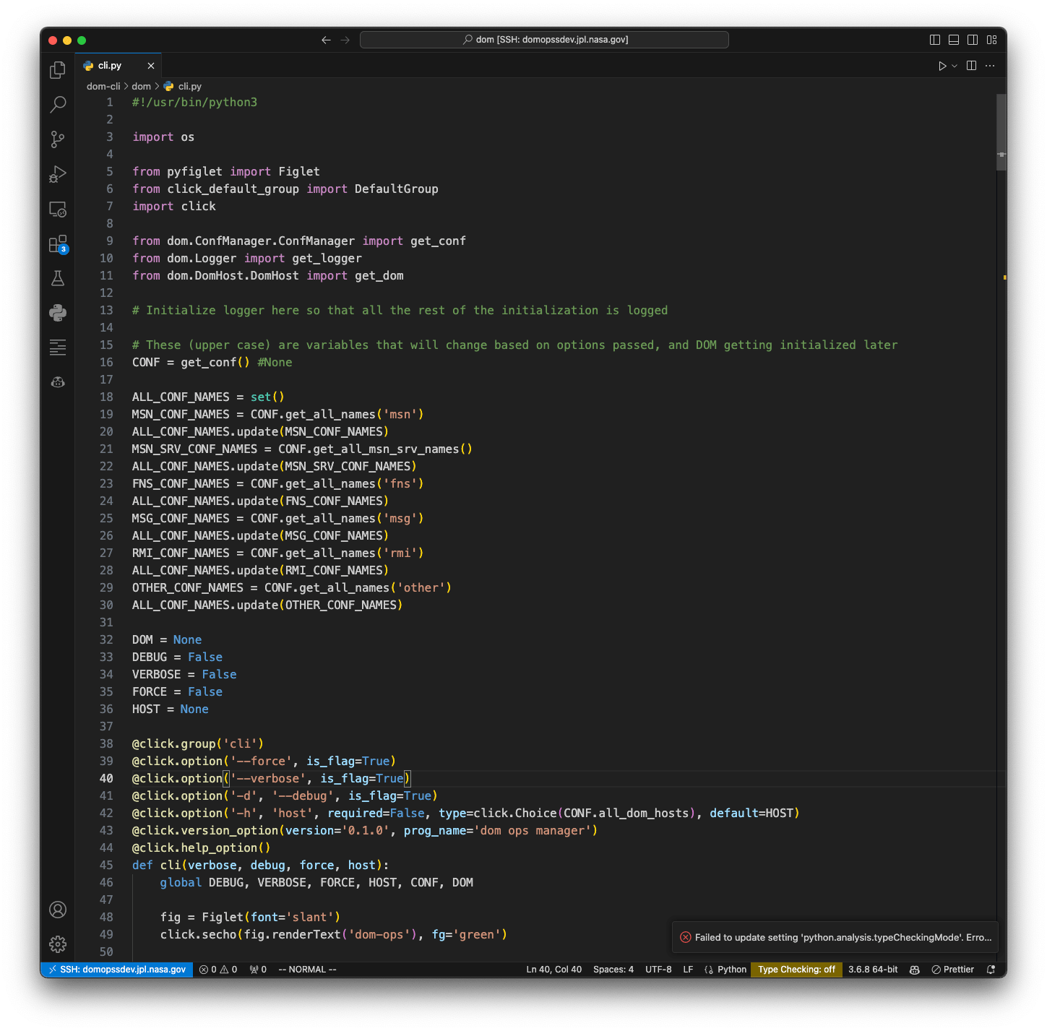1047x1031 pixels.
Task: Open the Python environments sidebar icon
Action: coord(58,313)
